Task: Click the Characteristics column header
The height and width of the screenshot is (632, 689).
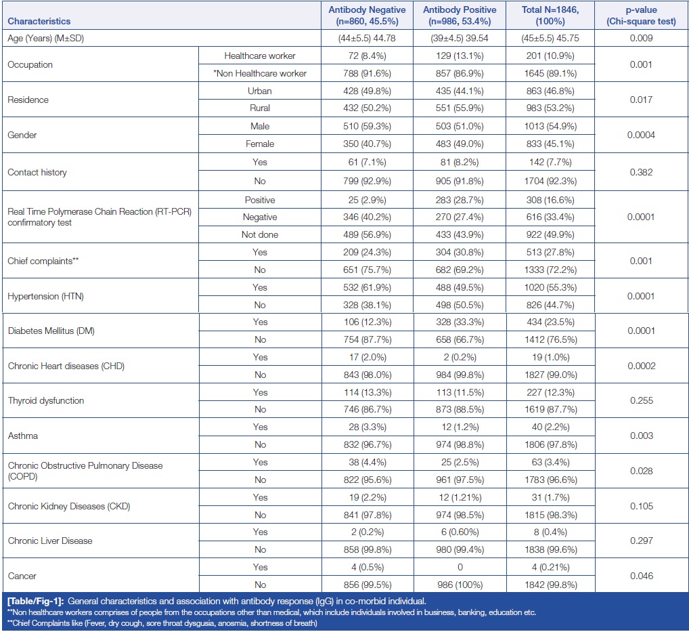Action: [x=39, y=22]
